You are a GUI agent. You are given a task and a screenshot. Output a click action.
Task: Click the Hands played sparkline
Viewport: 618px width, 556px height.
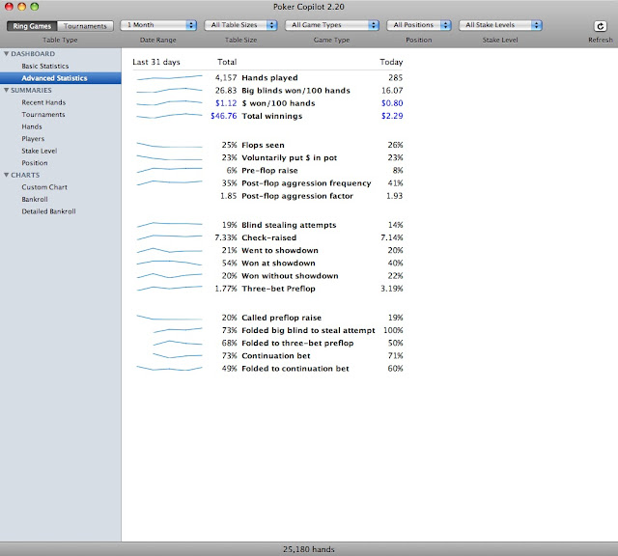[x=170, y=77]
